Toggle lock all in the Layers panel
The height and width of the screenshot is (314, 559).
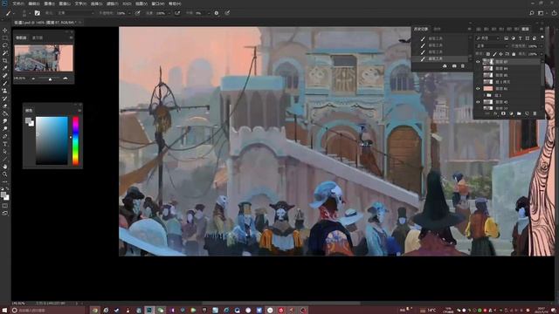click(x=514, y=54)
